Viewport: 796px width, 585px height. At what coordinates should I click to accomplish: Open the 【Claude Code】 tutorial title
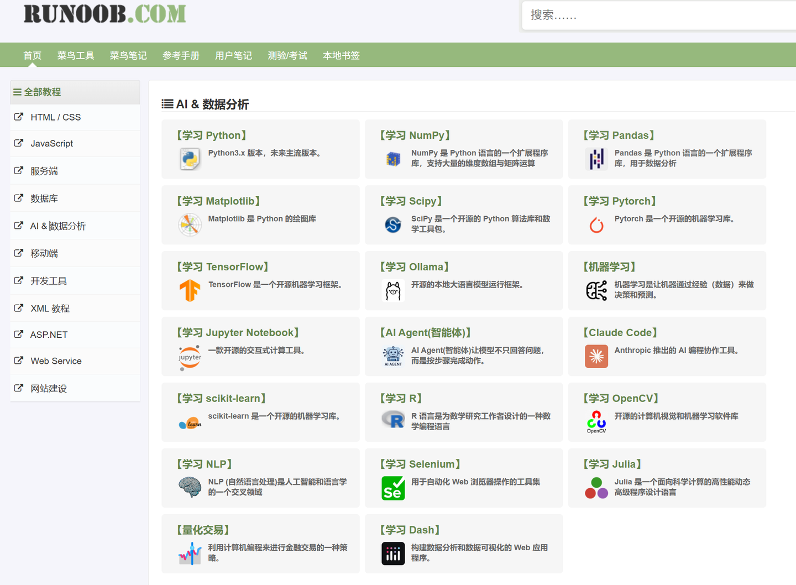coord(620,333)
